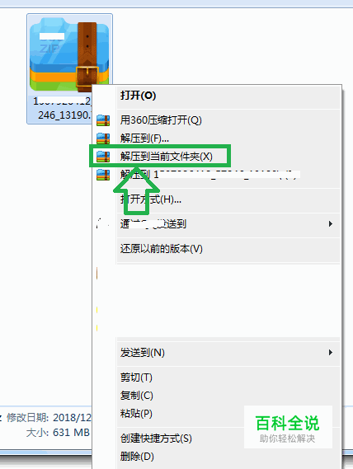Click 粘贴(P) in context menu
Image resolution: width=353 pixels, height=469 pixels.
136,414
